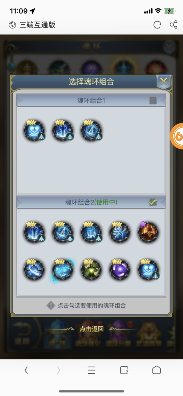Reload the page with the refresh icon

tap(157, 25)
